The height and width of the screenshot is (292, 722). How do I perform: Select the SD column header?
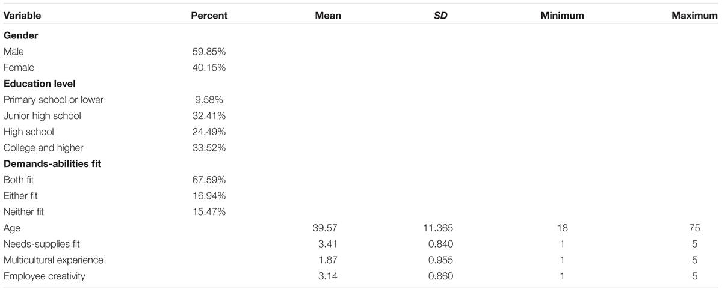tap(440, 16)
